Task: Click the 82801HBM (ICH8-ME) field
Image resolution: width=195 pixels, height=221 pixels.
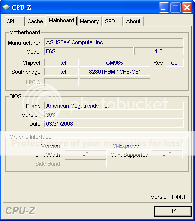Action: coord(115,72)
